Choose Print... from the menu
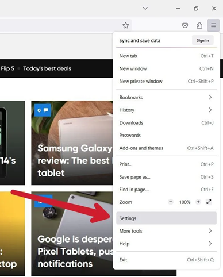Screen dimensions: 223x277 click(x=166, y=164)
